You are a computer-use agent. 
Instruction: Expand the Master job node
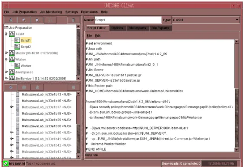(x=6, y=53)
